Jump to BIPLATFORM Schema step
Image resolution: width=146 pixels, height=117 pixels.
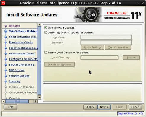(x=22, y=65)
